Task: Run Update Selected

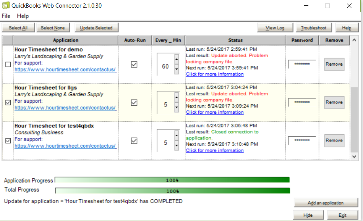Action: [x=96, y=27]
